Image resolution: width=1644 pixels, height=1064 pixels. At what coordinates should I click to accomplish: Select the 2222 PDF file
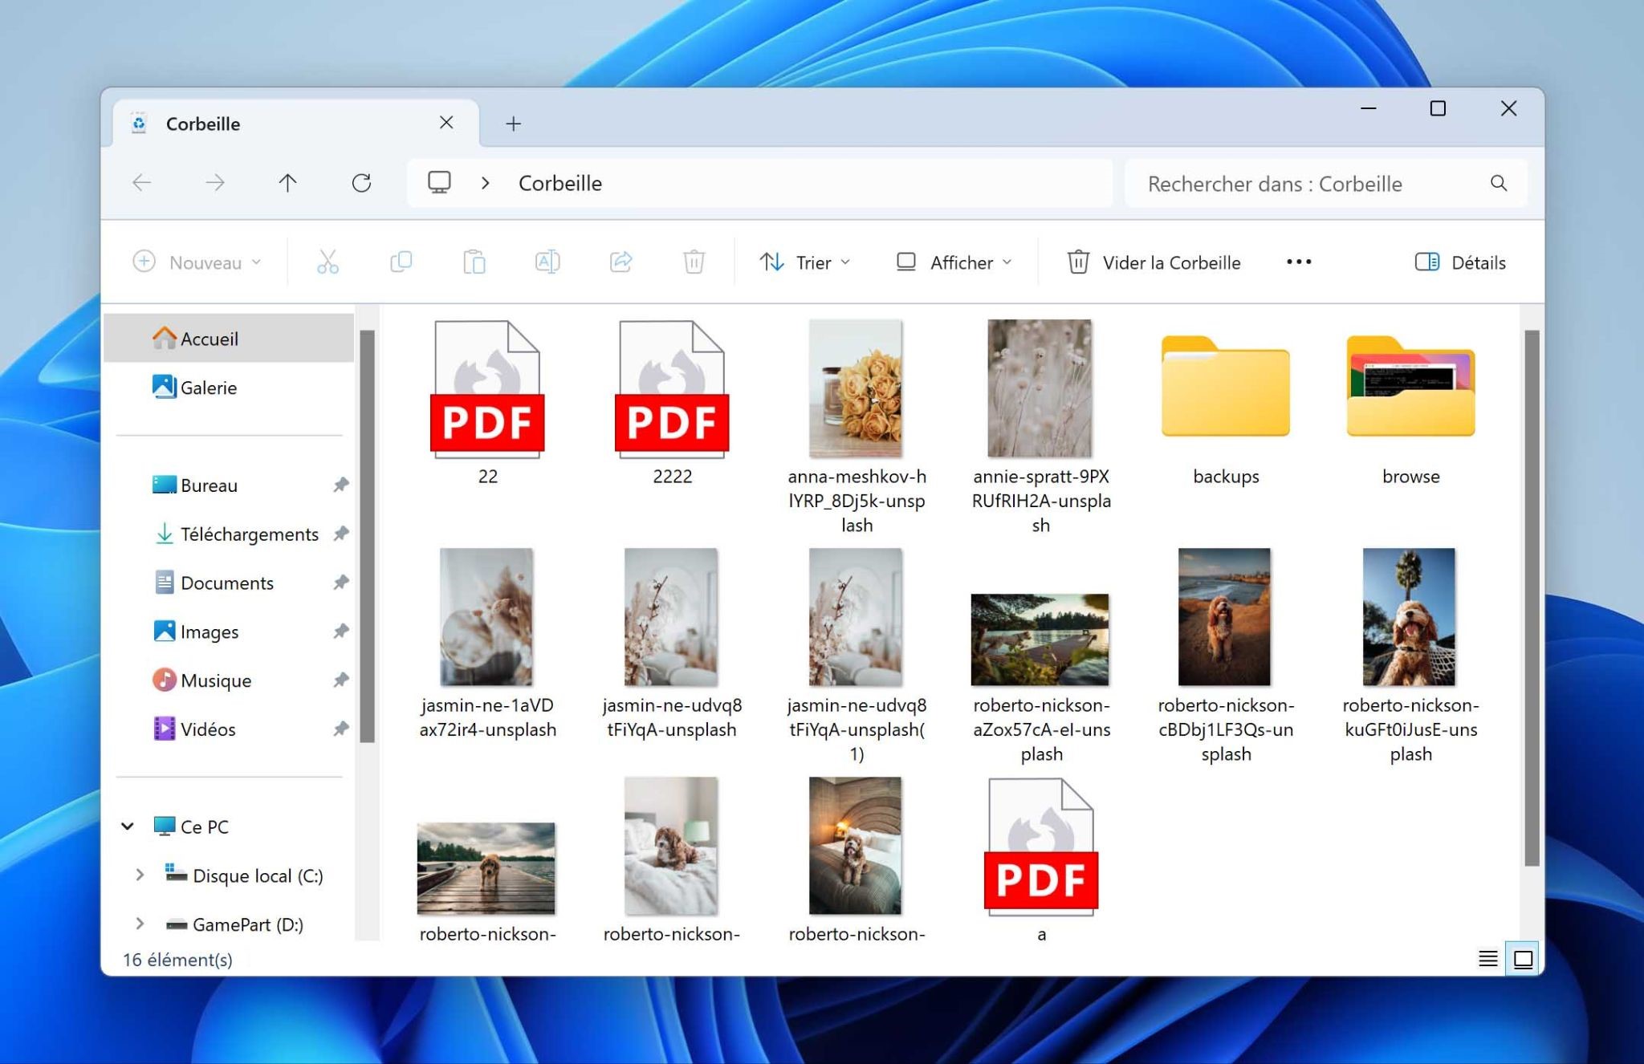pyautogui.click(x=672, y=402)
